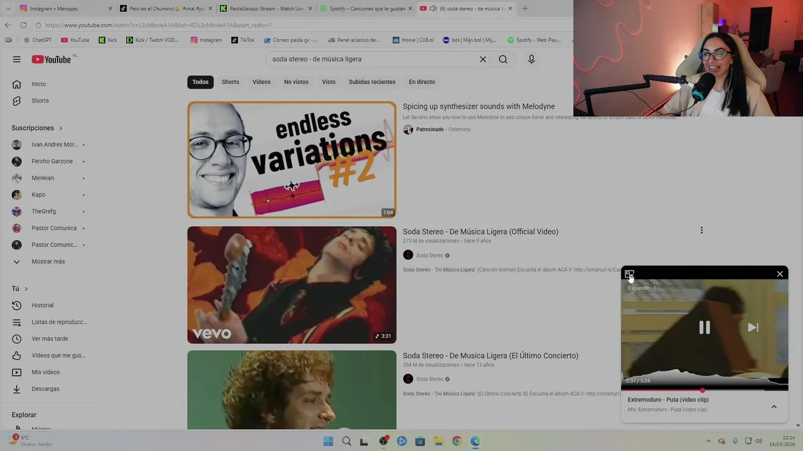The height and width of the screenshot is (451, 803).
Task: Pause the miniplayer video
Action: (x=705, y=328)
